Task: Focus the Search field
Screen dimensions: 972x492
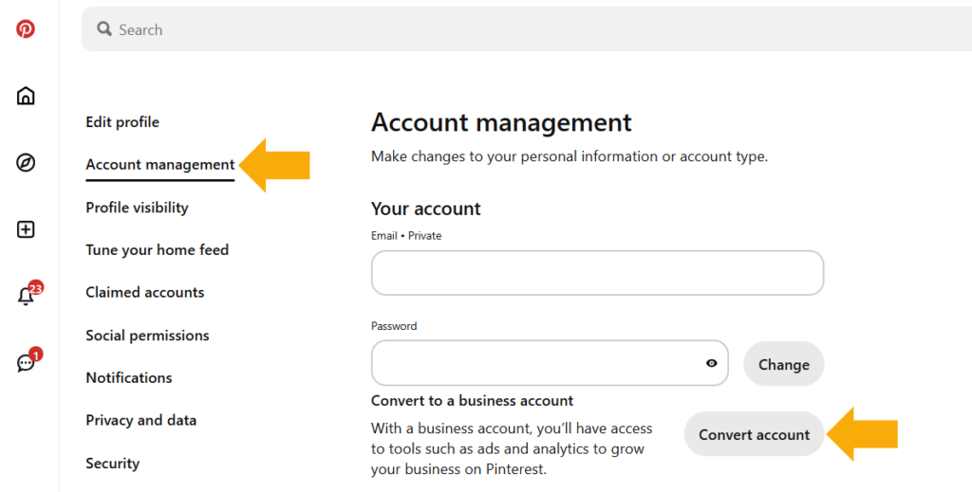Action: pos(527,29)
